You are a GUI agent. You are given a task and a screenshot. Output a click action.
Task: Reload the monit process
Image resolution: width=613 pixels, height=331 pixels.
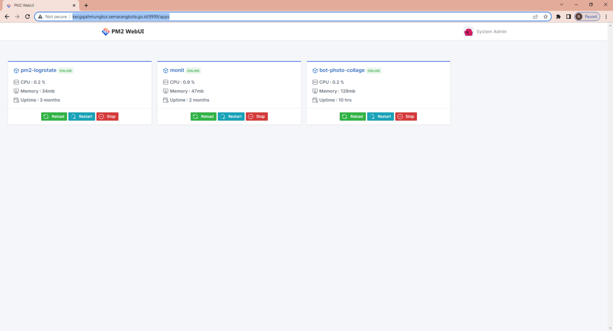(203, 117)
